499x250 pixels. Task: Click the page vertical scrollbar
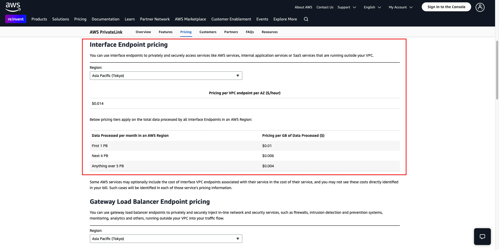[x=497, y=70]
